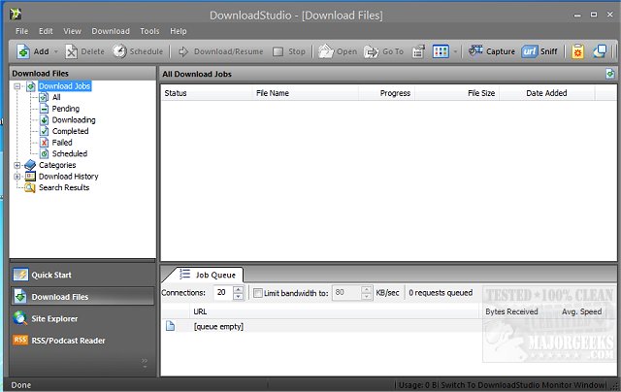621x392 pixels.
Task: Click the Bytes Received column header
Action: (511, 312)
